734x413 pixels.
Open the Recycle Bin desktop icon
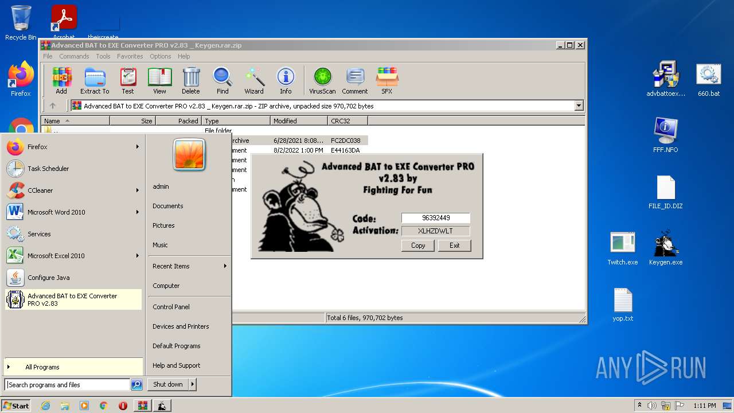(x=21, y=23)
